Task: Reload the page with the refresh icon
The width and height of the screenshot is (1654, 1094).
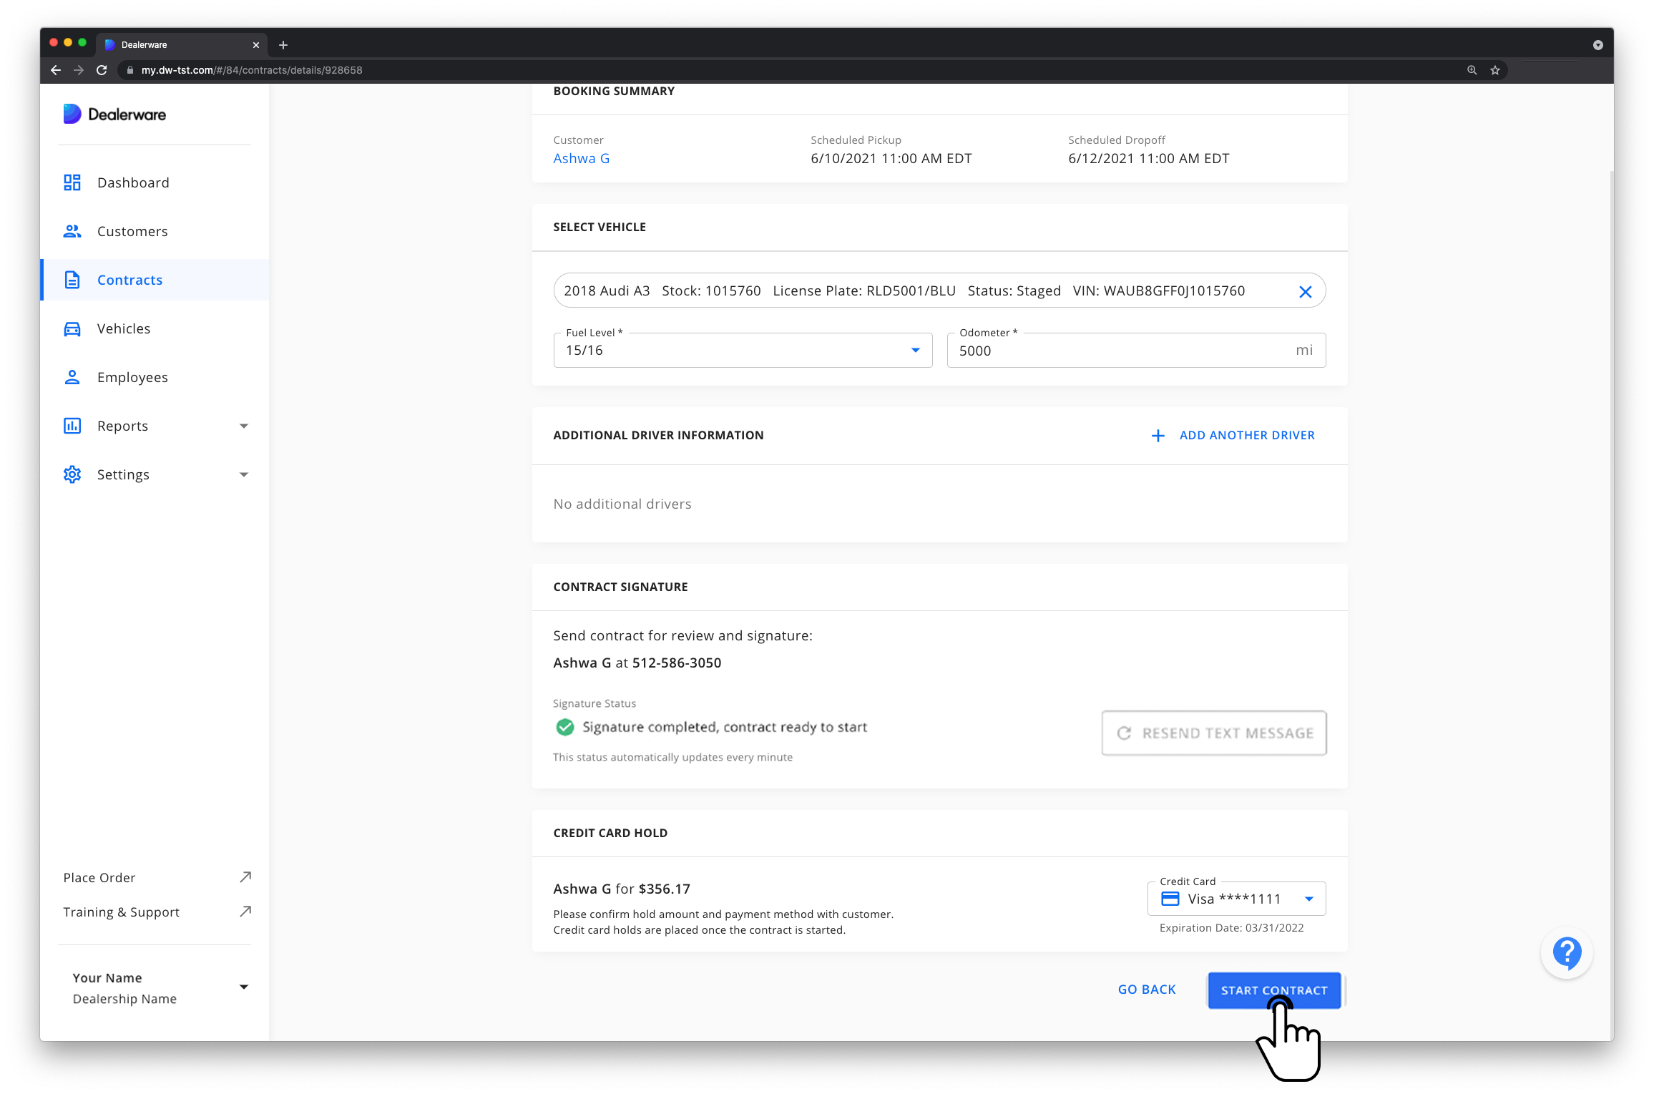Action: click(x=102, y=70)
